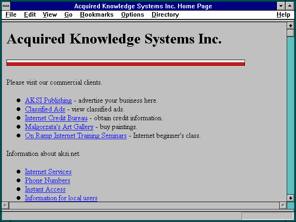The width and height of the screenshot is (296, 222).
Task: Follow the Instant Access link
Action: click(x=45, y=189)
